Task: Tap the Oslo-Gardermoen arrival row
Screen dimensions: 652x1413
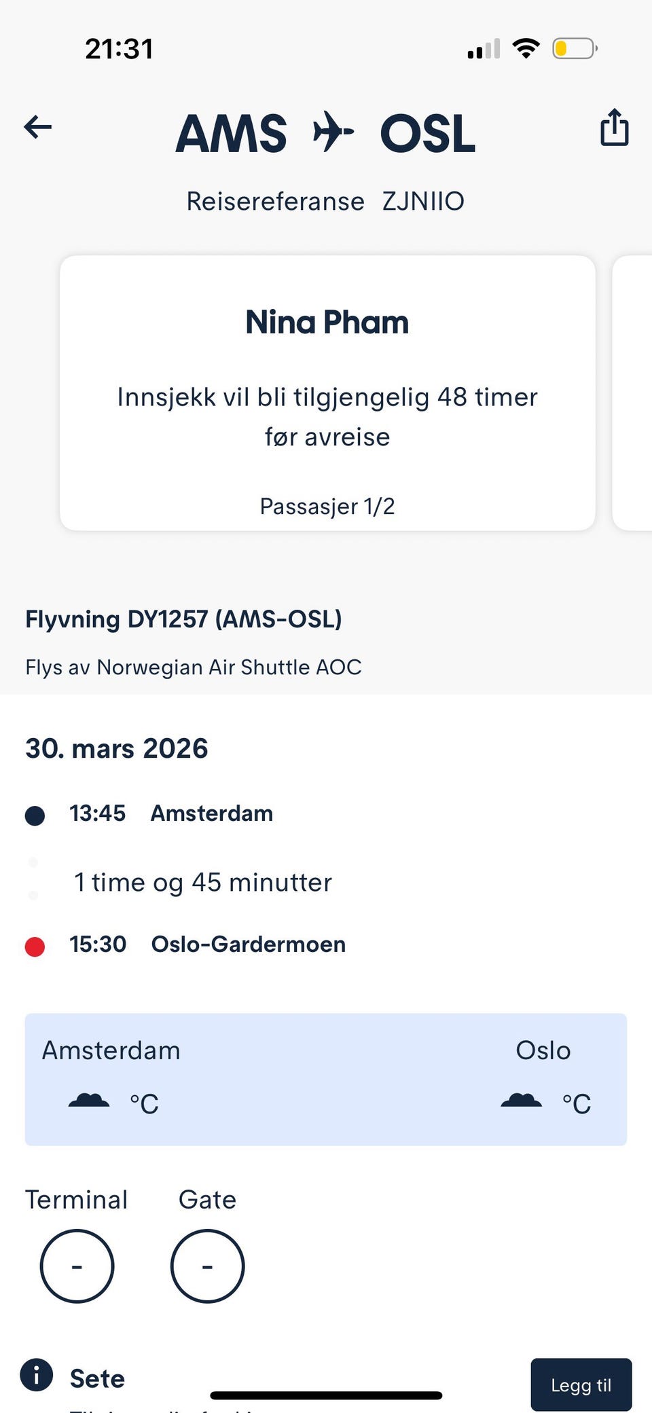Action: pos(248,944)
